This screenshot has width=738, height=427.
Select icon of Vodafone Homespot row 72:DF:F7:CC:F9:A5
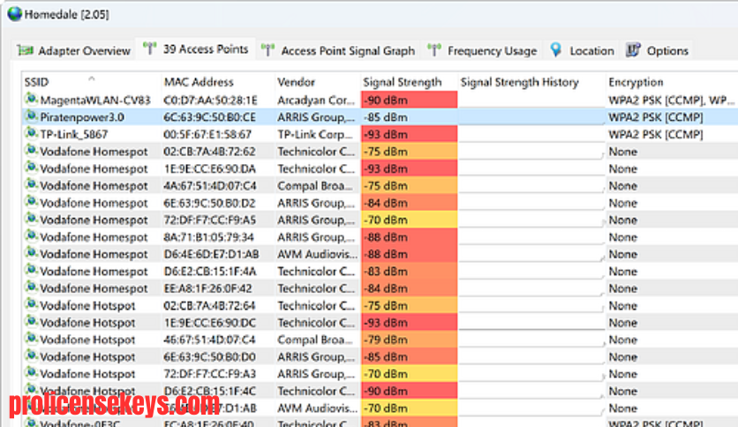(x=31, y=219)
